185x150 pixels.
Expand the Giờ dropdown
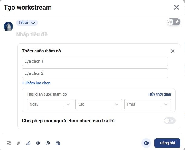[x=99, y=104]
